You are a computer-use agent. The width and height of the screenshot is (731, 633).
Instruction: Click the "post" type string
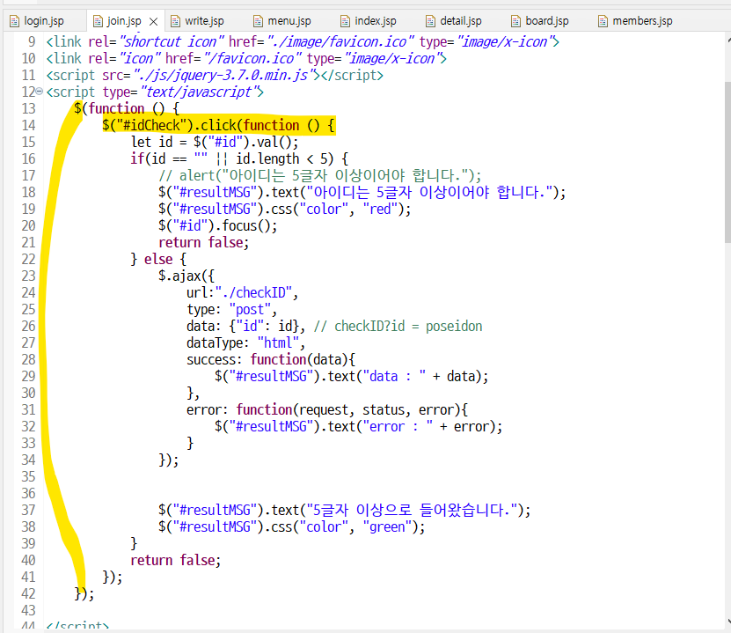coord(251,310)
